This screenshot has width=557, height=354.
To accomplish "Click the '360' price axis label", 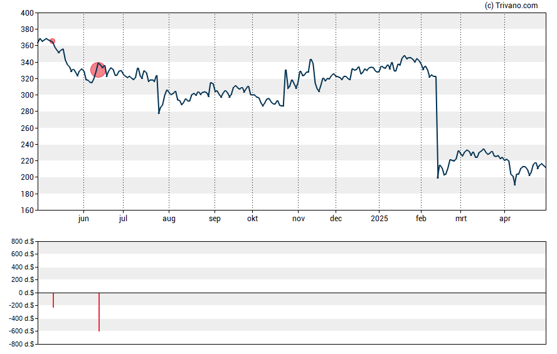I will coord(28,46).
